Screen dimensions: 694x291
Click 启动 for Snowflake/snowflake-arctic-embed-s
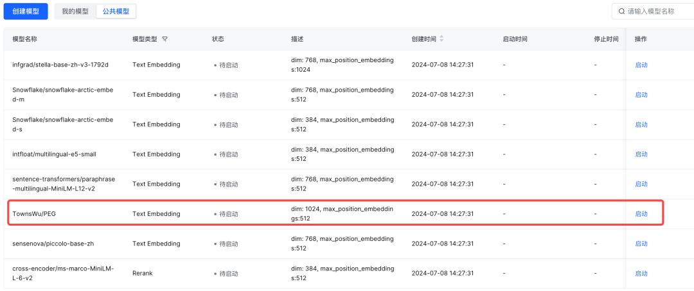tap(641, 124)
